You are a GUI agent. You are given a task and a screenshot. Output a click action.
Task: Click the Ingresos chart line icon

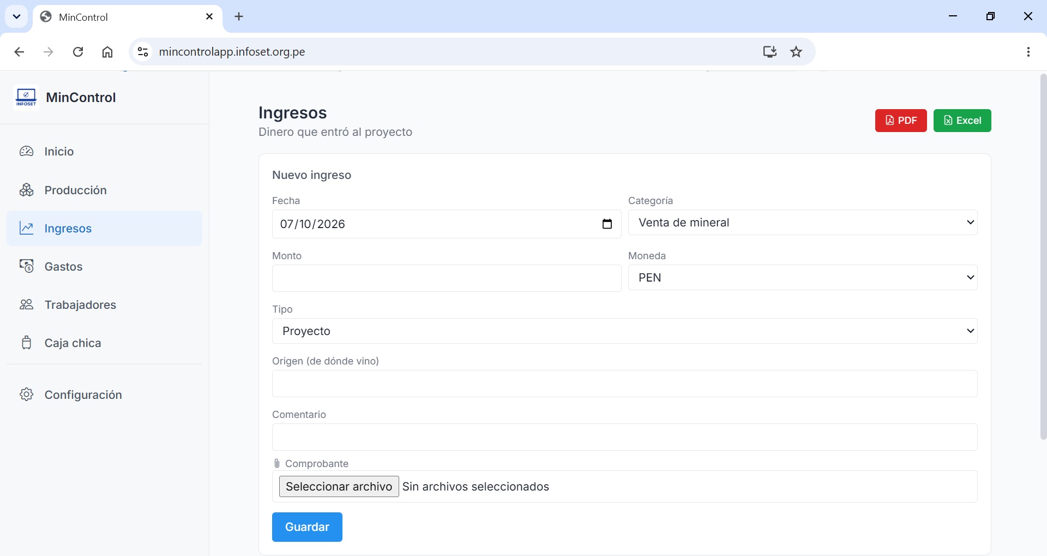[27, 228]
